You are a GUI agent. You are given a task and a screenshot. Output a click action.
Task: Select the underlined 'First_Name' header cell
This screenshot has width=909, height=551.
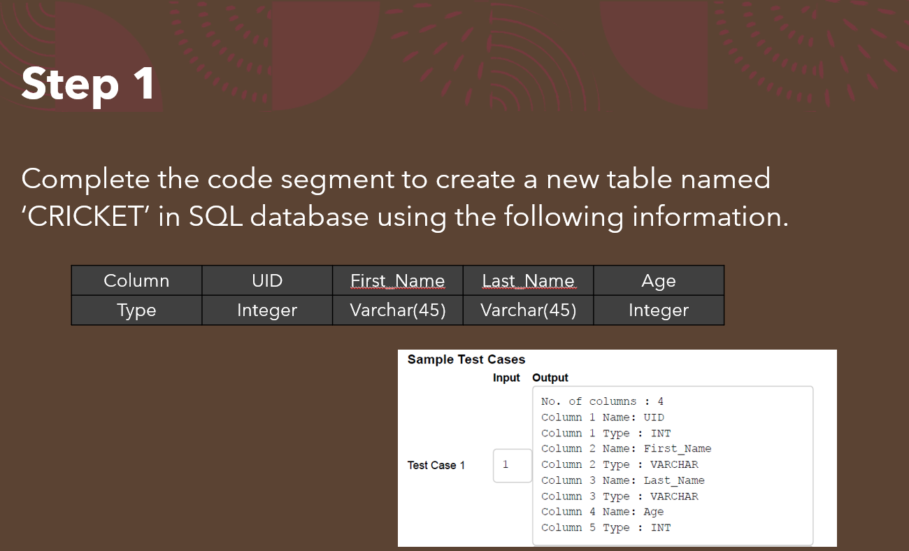coord(397,280)
